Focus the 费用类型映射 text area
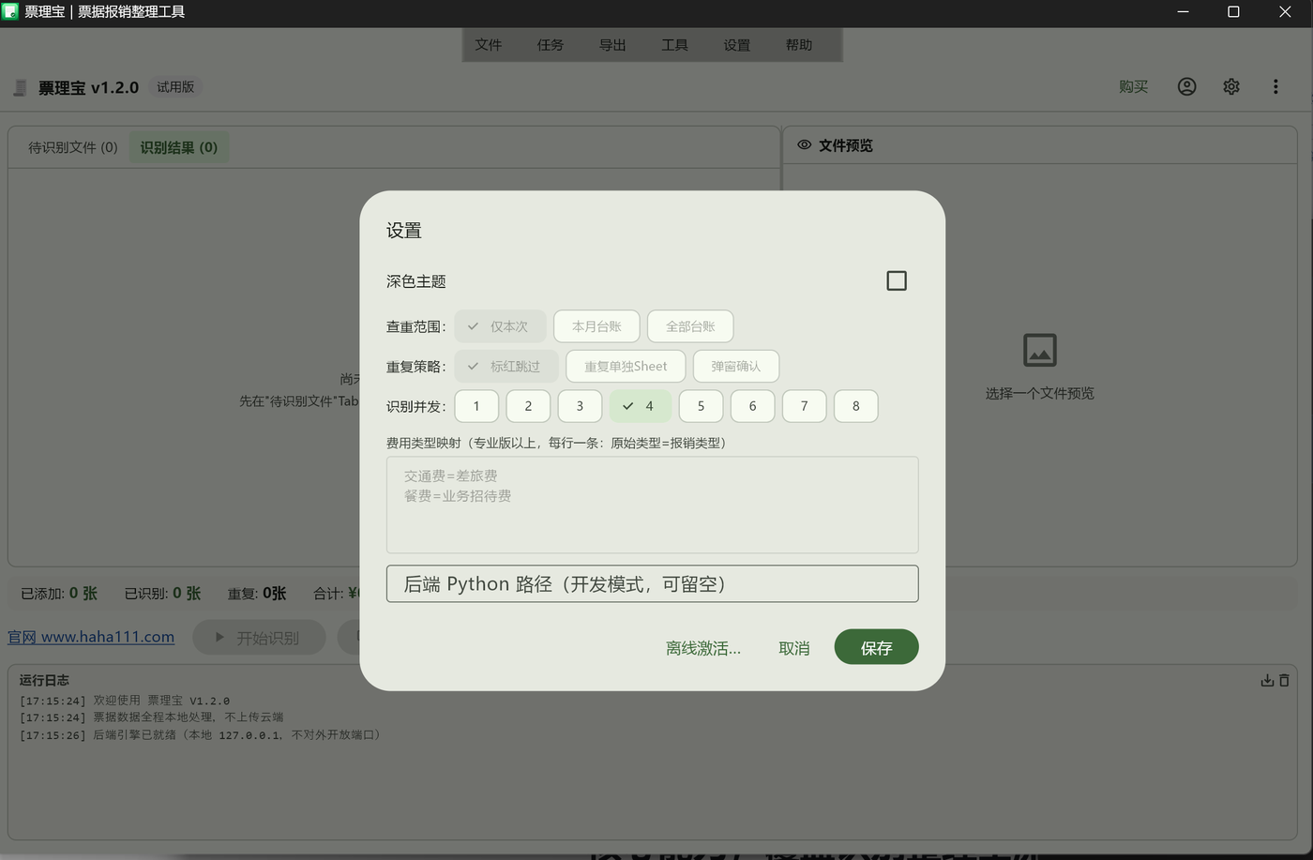The image size is (1313, 860). pos(652,505)
